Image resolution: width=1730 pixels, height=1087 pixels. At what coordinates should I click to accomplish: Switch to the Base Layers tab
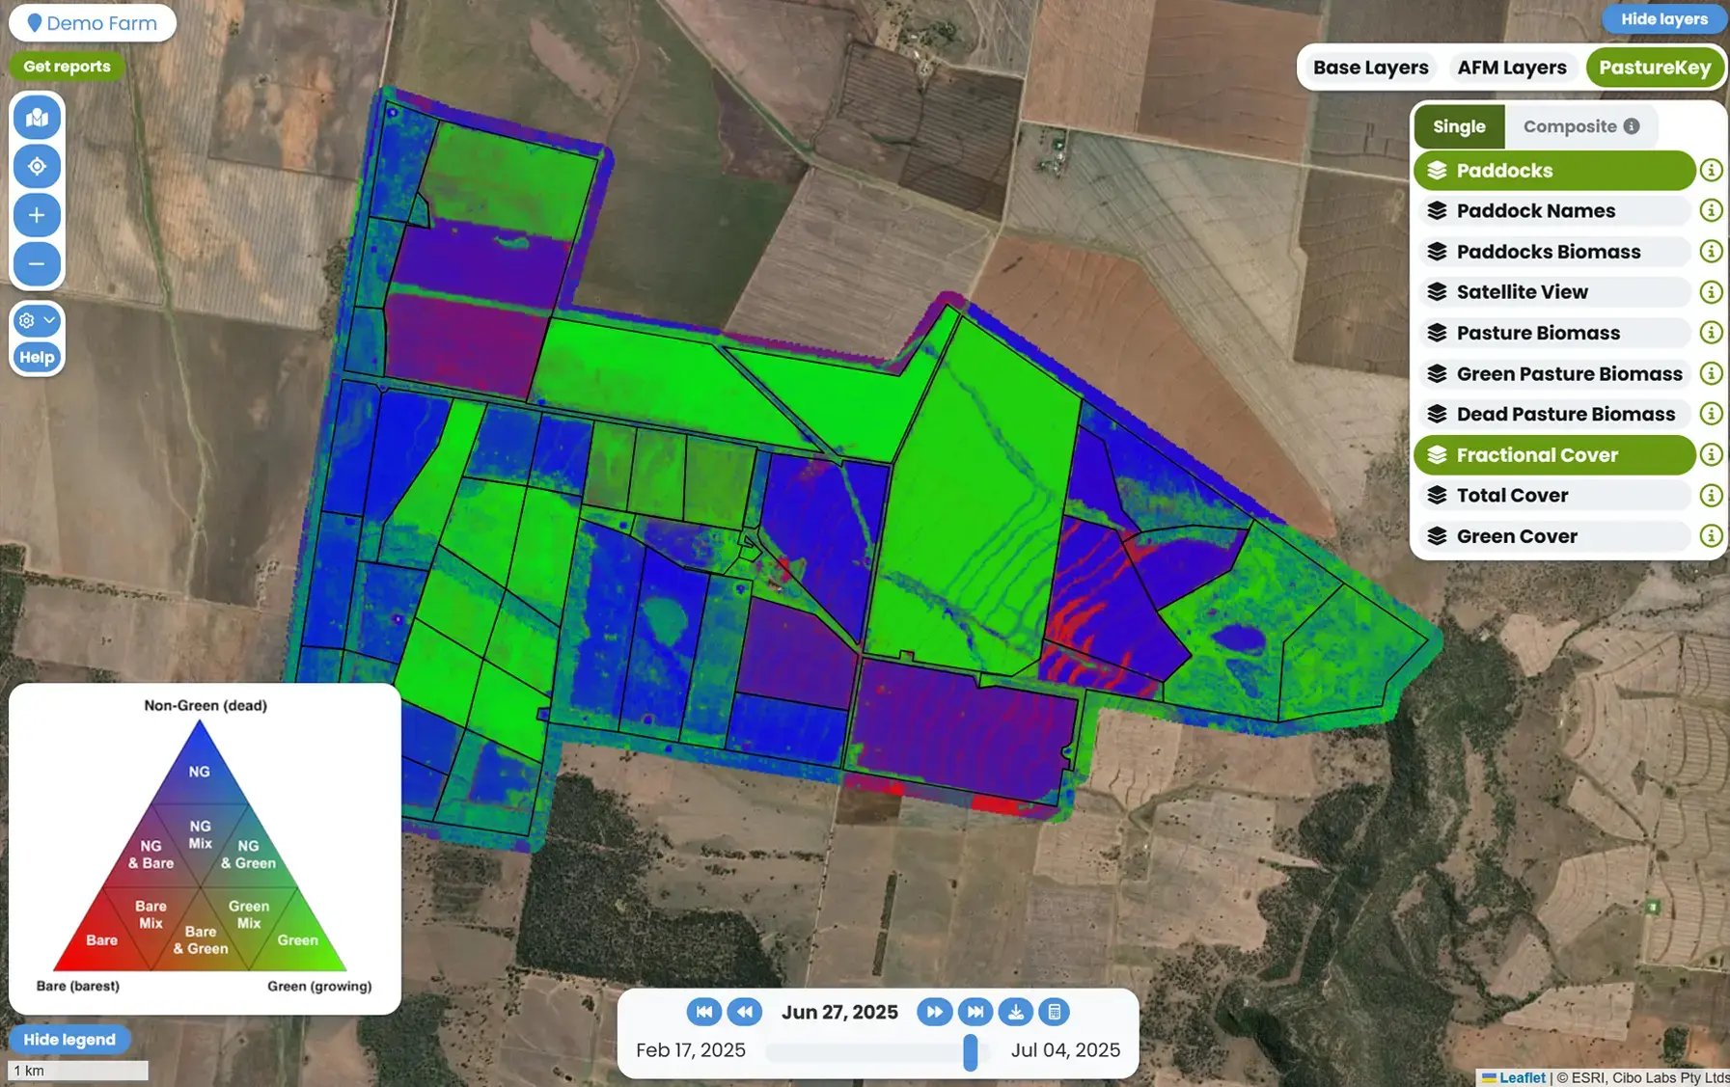(x=1370, y=68)
